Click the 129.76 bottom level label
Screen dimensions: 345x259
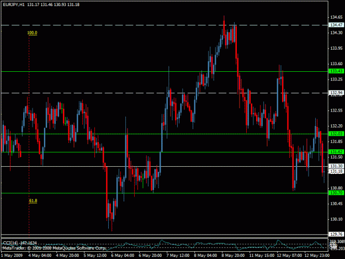coord(336,234)
